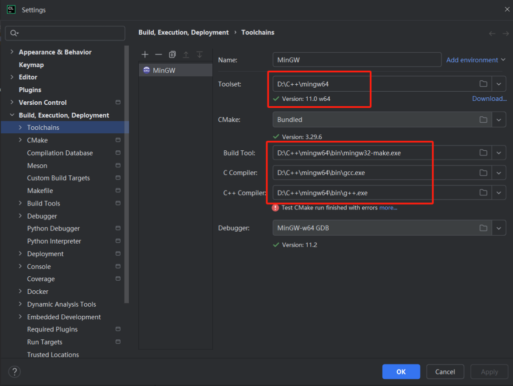The image size is (513, 386).
Task: Open the C Compiler dropdown arrow
Action: tap(498, 172)
